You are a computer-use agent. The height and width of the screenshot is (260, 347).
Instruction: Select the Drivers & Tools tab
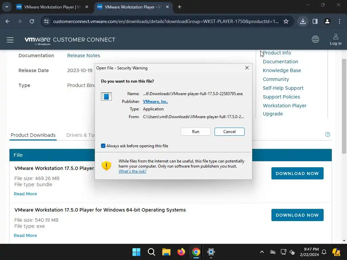81,135
